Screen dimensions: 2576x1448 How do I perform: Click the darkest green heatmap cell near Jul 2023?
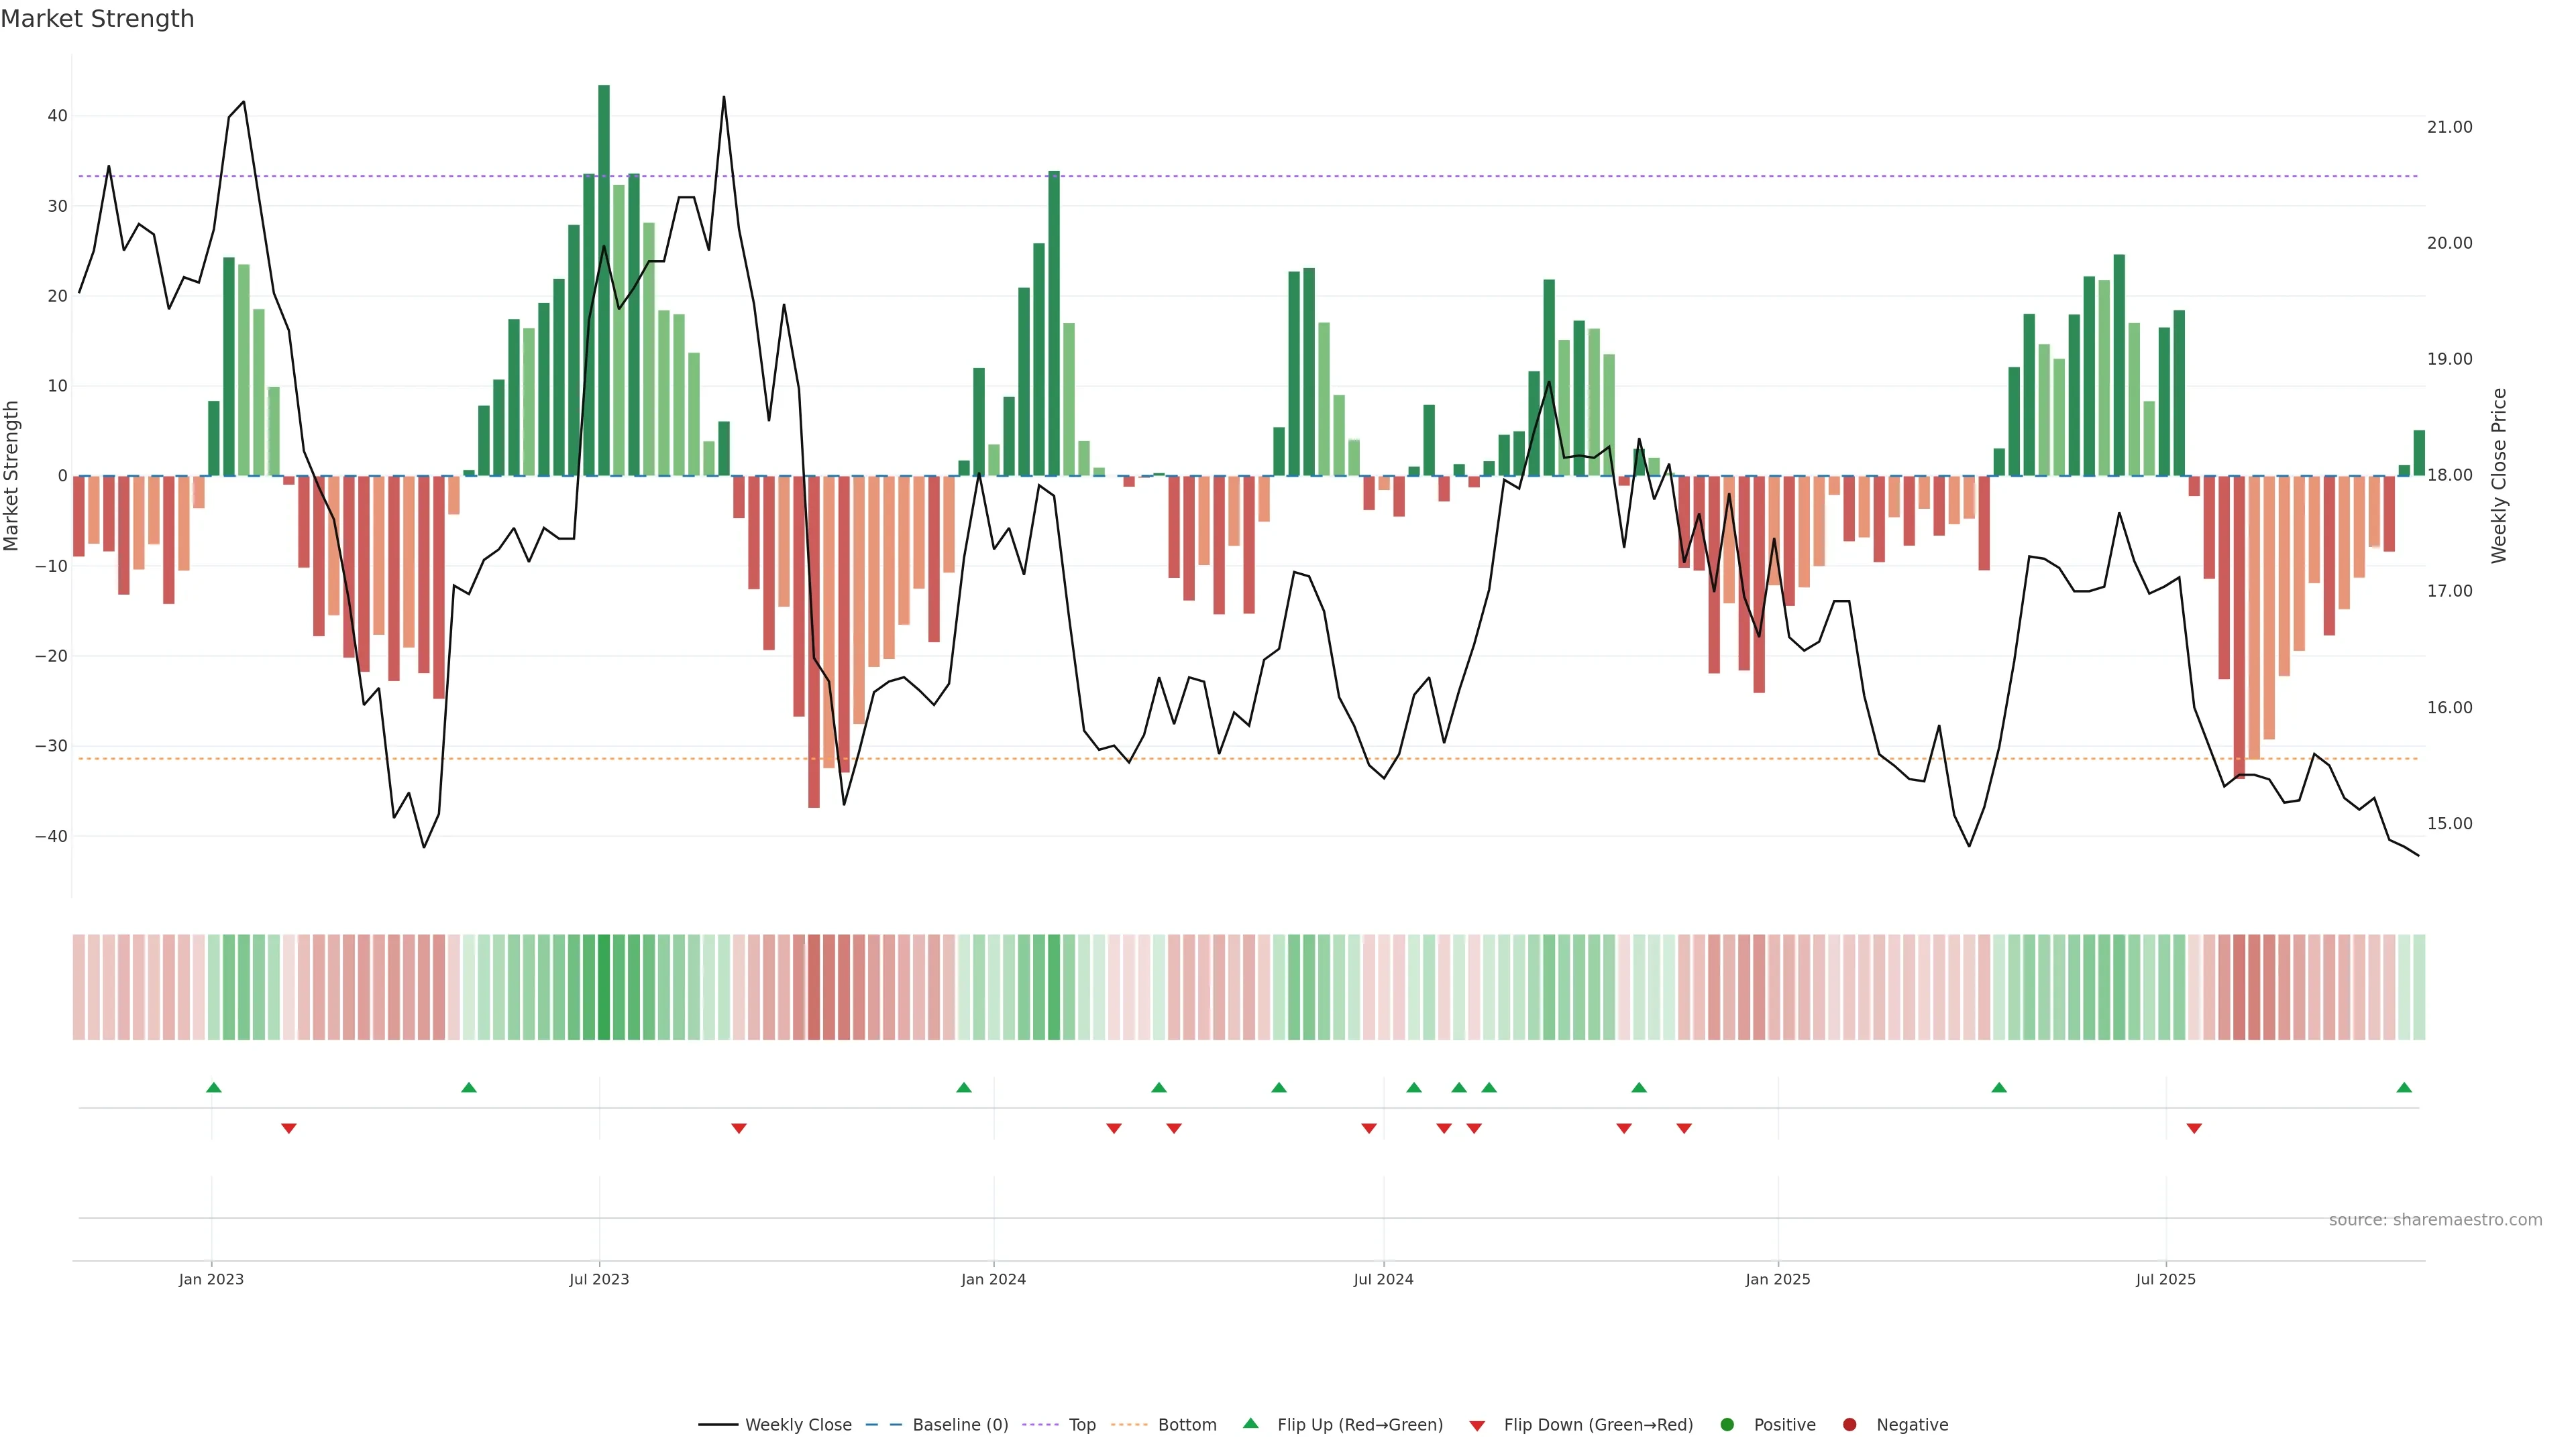click(604, 986)
